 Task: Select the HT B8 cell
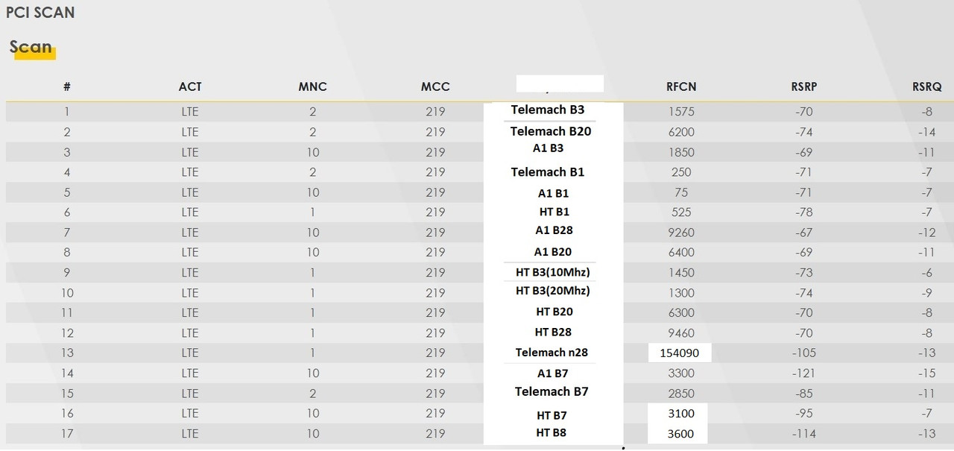pyautogui.click(x=552, y=433)
